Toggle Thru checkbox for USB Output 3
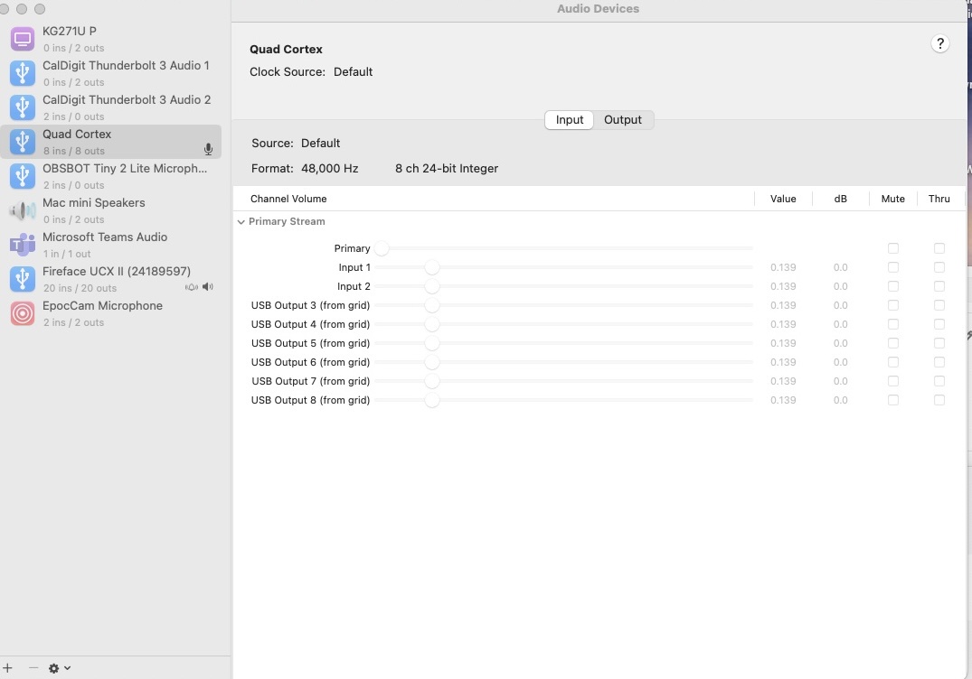Image resolution: width=972 pixels, height=679 pixels. 939,305
